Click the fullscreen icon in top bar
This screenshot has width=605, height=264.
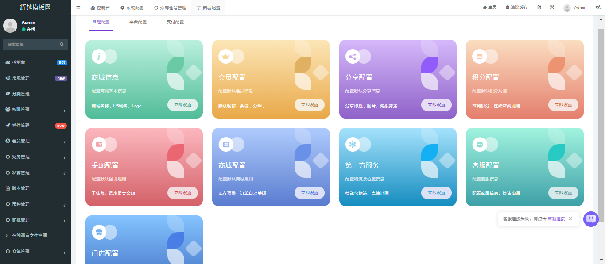552,8
